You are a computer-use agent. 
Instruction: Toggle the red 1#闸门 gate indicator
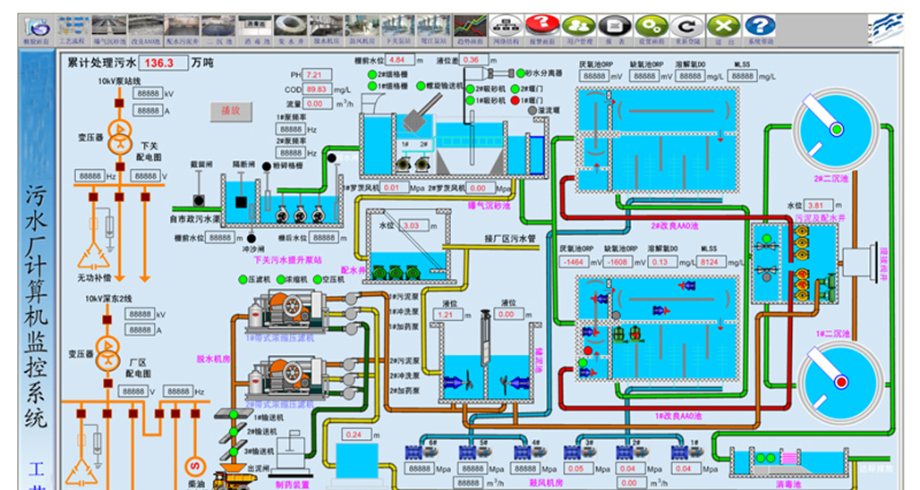[x=515, y=100]
